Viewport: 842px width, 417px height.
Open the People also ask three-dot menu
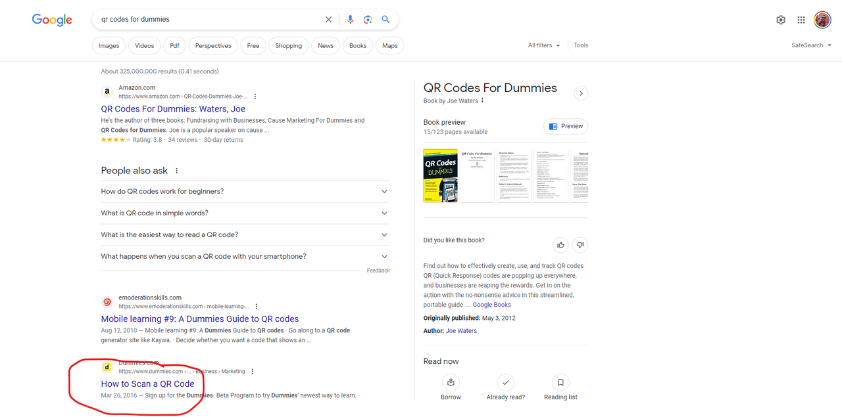(176, 171)
